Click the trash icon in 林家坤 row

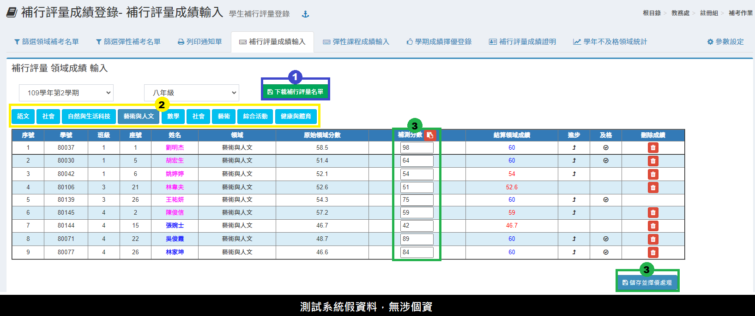[x=652, y=252]
